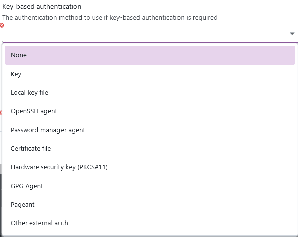The width and height of the screenshot is (298, 237).
Task: Click the list's bottom padding under Other external auth
Action: [150, 234]
